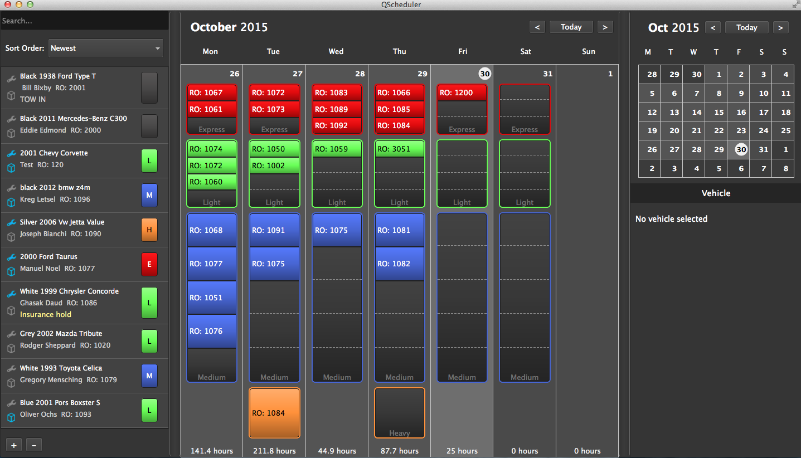
Task: Click wrench icon for 2001 Chevy Corvette
Action: tap(11, 153)
